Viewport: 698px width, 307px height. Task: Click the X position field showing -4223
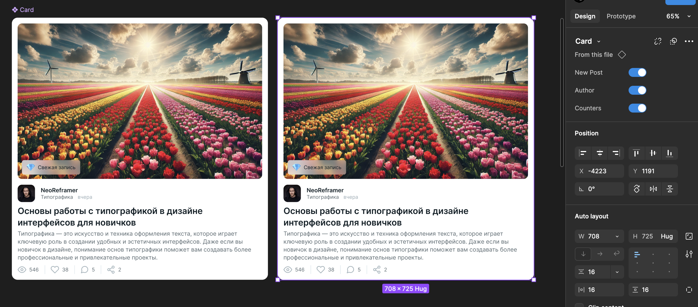[x=599, y=171]
